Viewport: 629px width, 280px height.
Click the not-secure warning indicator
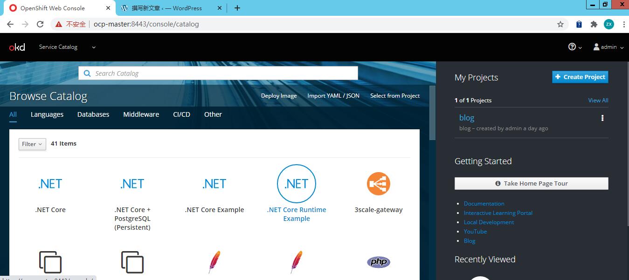coord(70,24)
